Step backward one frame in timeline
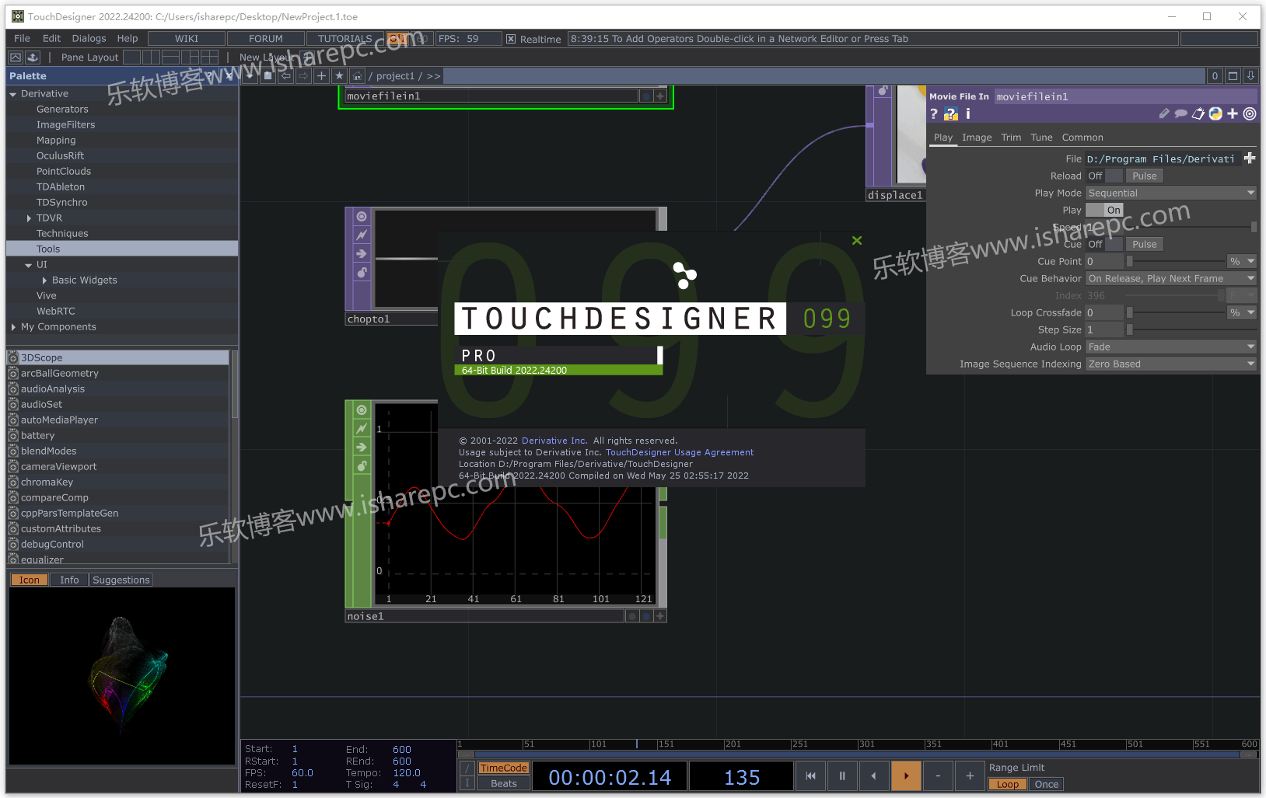Screen dimensions: 1266x798 pos(874,775)
